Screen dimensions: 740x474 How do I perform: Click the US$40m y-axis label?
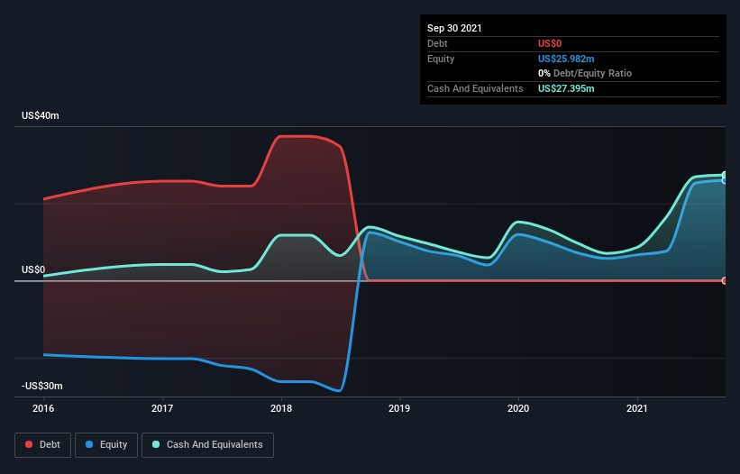coord(41,115)
